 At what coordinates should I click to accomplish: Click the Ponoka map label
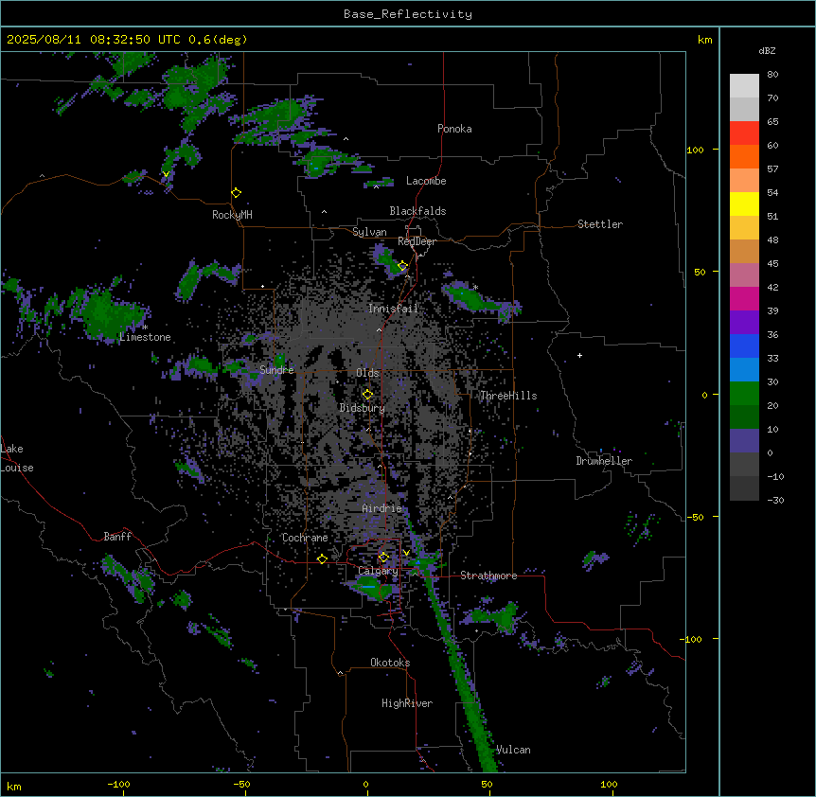[x=454, y=129]
